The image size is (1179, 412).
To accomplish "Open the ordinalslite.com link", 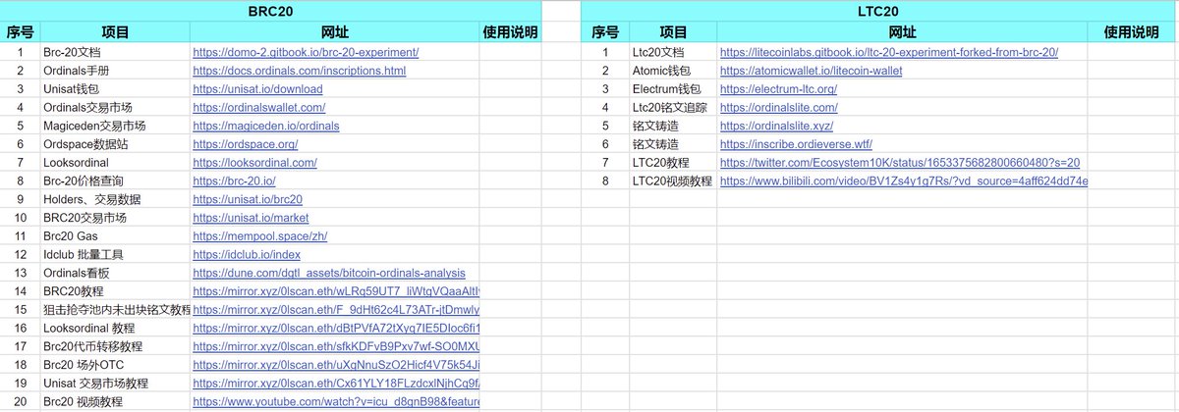I will pos(779,107).
